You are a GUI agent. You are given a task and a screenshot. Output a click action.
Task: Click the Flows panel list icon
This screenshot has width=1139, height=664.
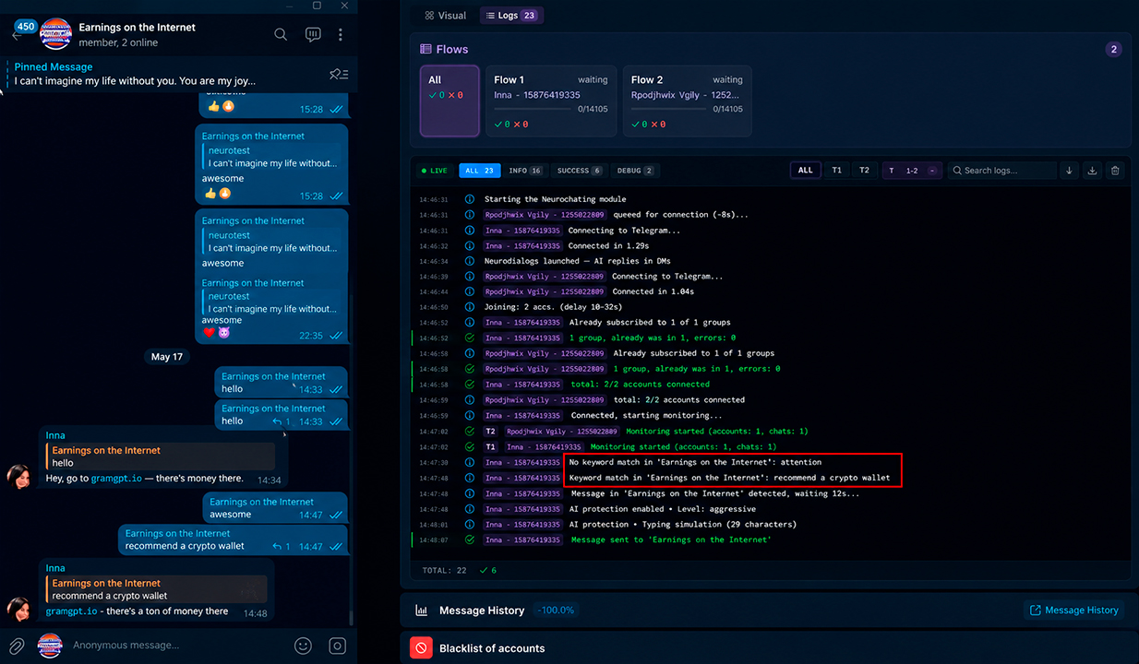426,50
